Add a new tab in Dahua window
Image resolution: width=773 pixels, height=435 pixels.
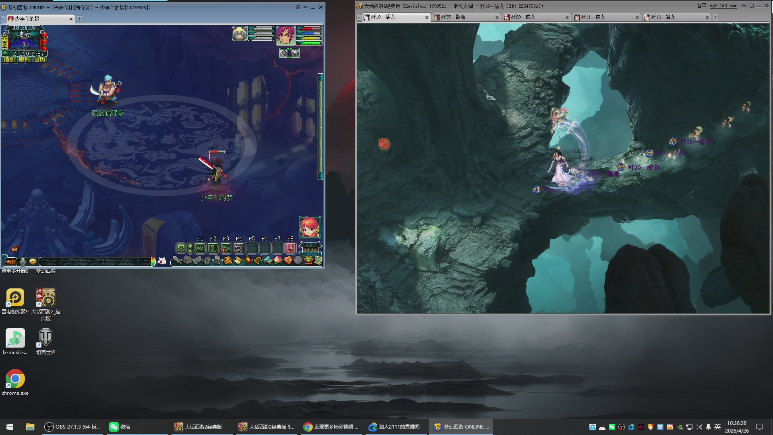click(x=715, y=17)
